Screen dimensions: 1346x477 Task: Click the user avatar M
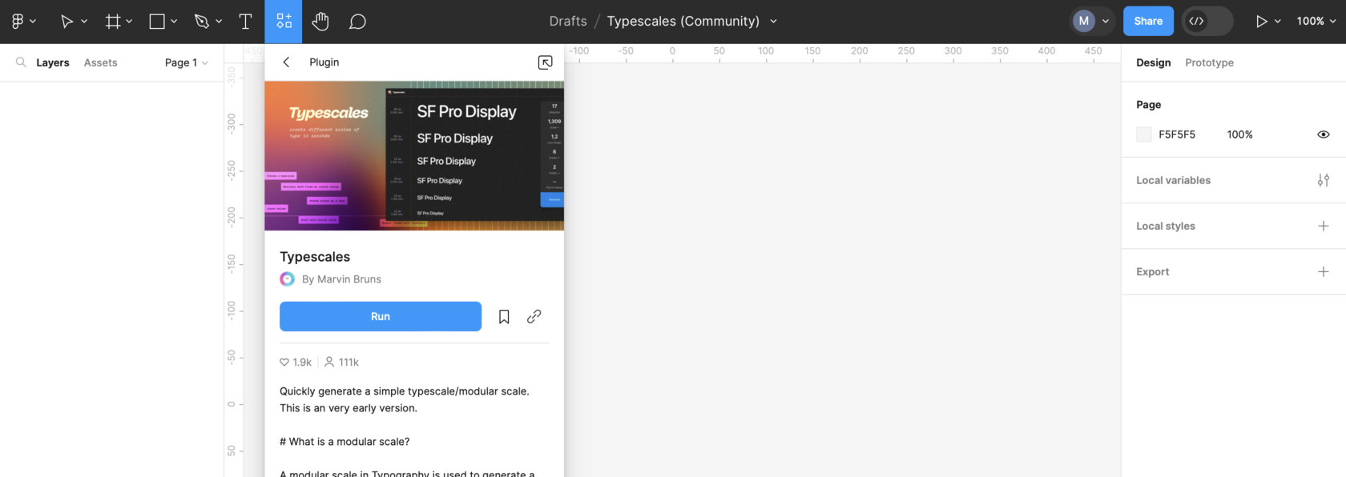[x=1084, y=22]
